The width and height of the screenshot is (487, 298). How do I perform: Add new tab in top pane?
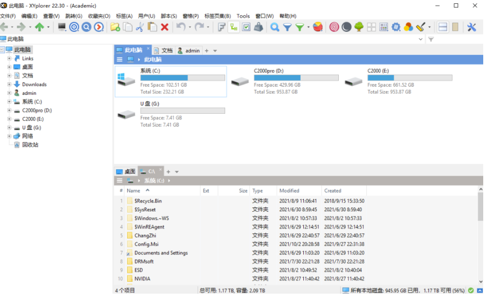coord(206,51)
